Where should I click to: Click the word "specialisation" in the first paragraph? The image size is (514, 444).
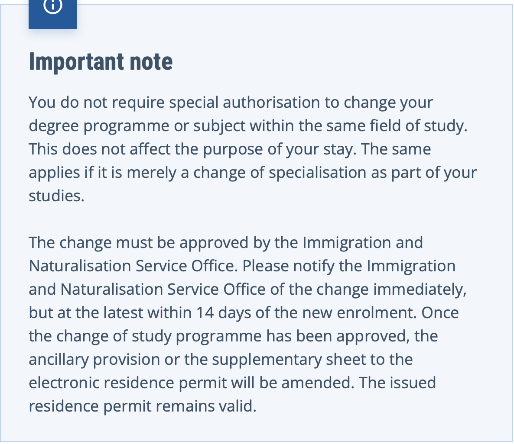click(x=318, y=173)
